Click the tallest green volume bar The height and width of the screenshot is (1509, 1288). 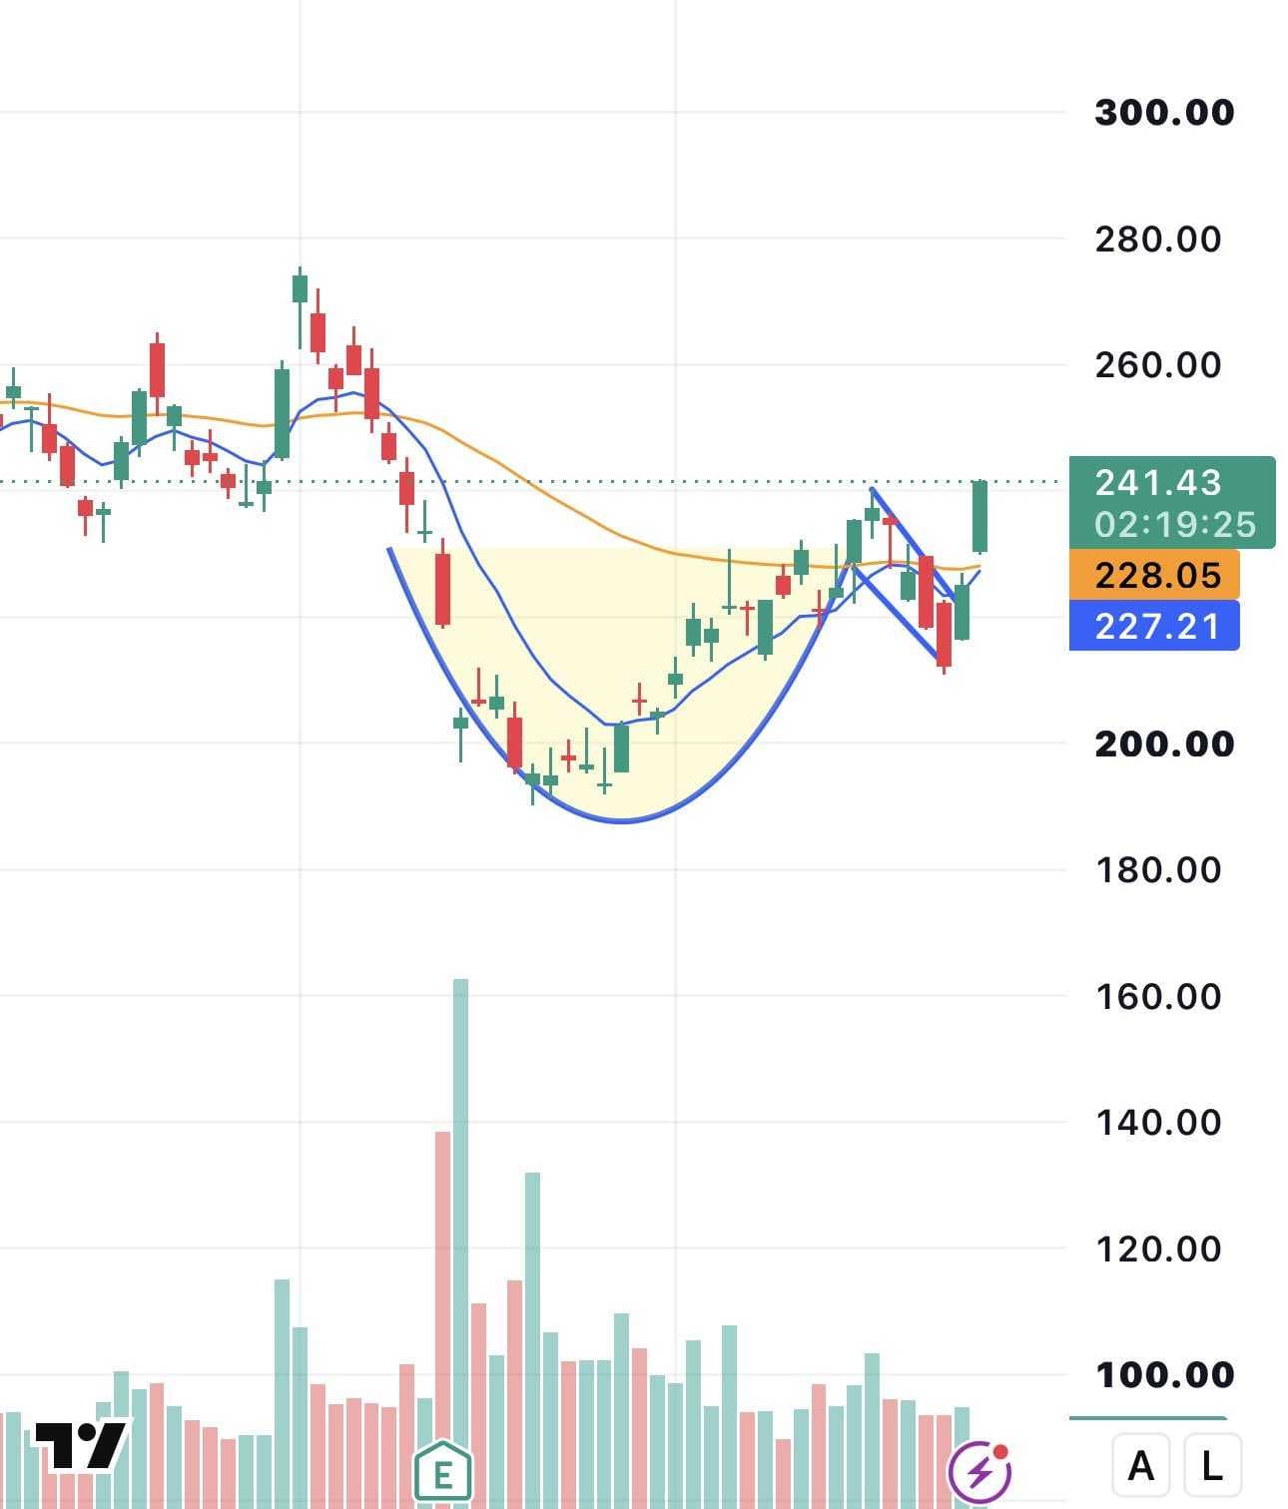[460, 1243]
